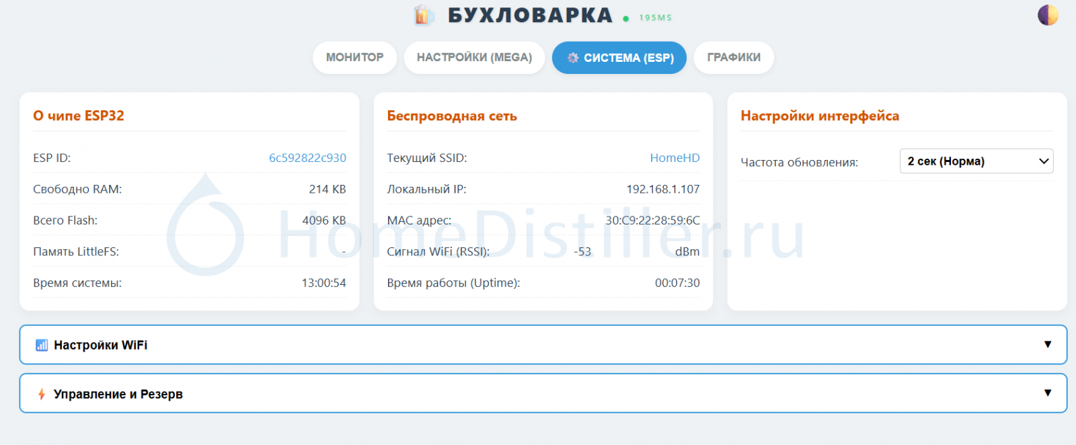The height and width of the screenshot is (445, 1076).
Task: Open the Частота обновления dropdown
Action: (x=976, y=161)
